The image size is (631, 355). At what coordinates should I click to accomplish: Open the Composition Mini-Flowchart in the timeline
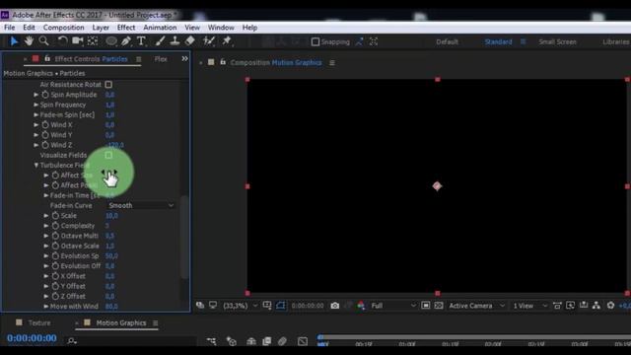pos(211,341)
